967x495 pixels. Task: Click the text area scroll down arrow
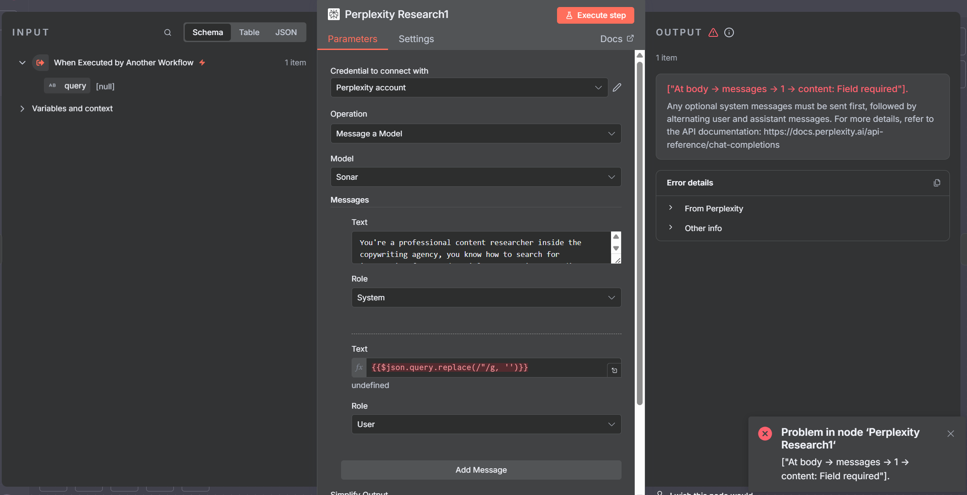click(x=616, y=248)
